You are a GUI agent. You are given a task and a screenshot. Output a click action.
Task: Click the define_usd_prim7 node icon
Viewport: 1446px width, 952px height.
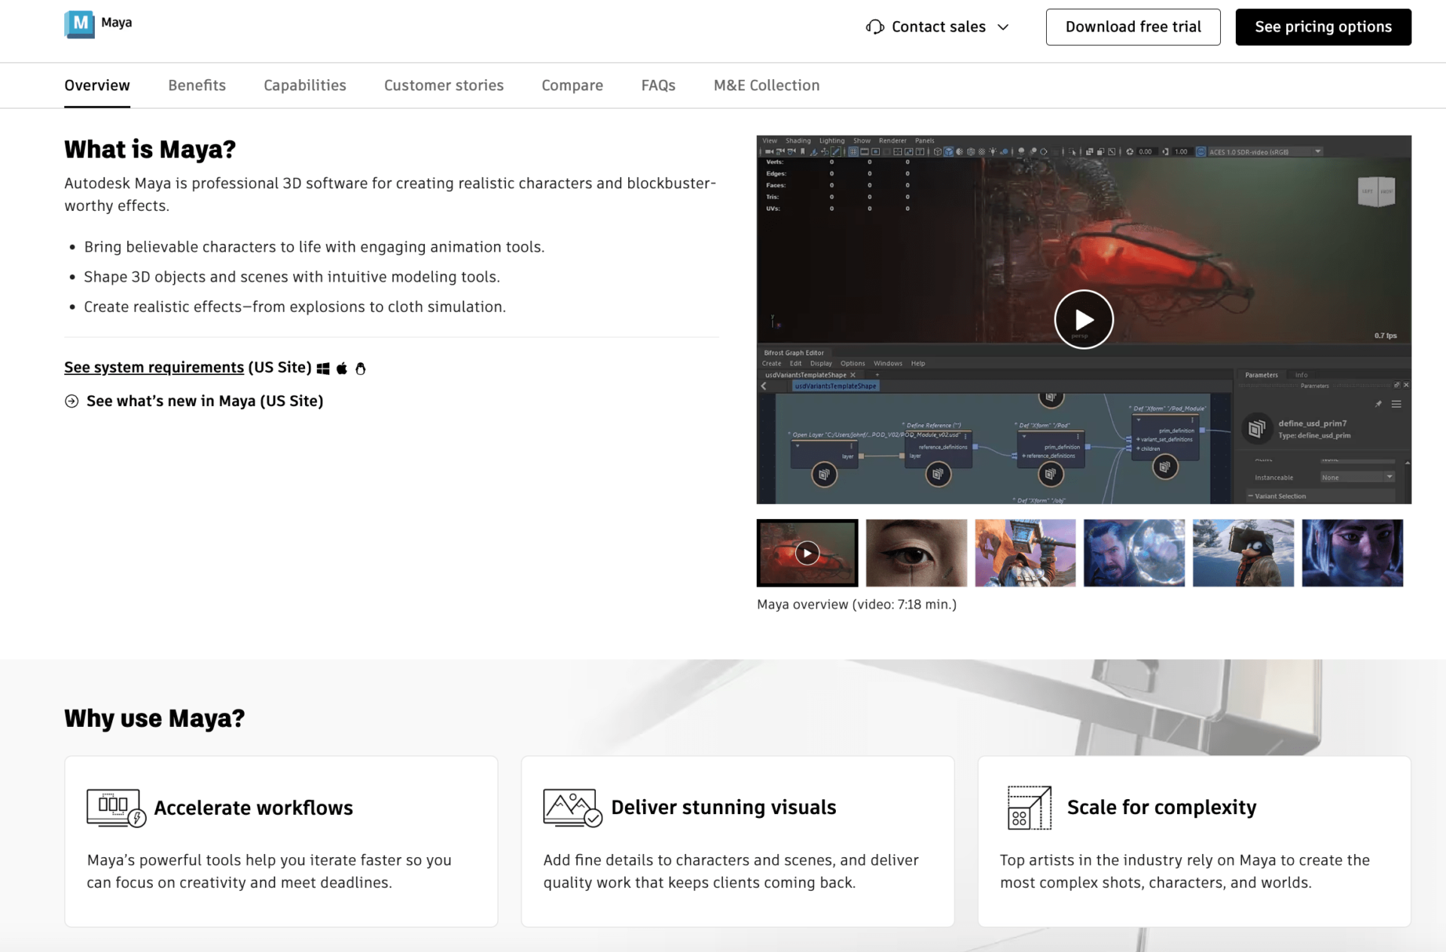(1258, 429)
